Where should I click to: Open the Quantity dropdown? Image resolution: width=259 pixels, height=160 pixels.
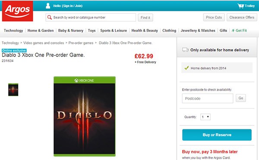[205, 117]
